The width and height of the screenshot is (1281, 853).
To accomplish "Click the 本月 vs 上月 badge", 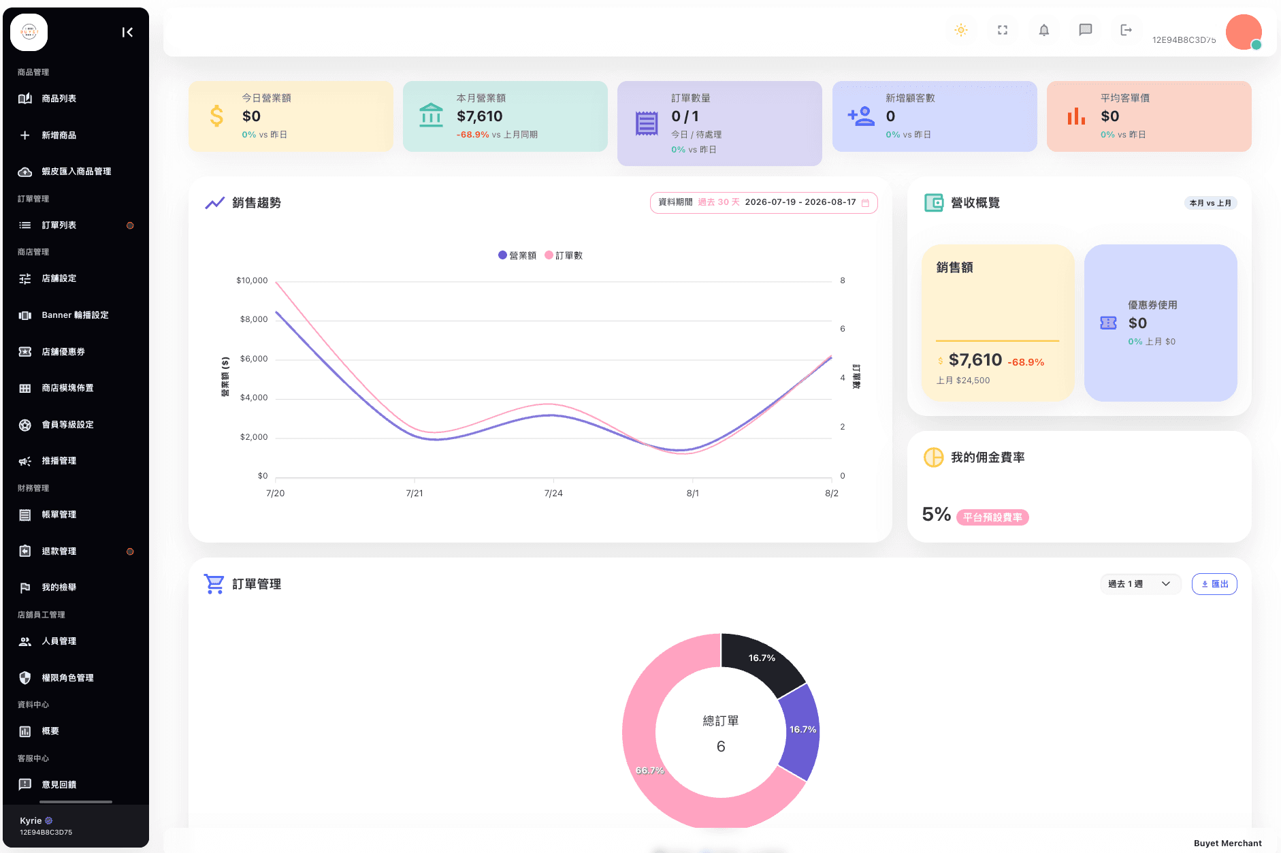I will tap(1210, 203).
